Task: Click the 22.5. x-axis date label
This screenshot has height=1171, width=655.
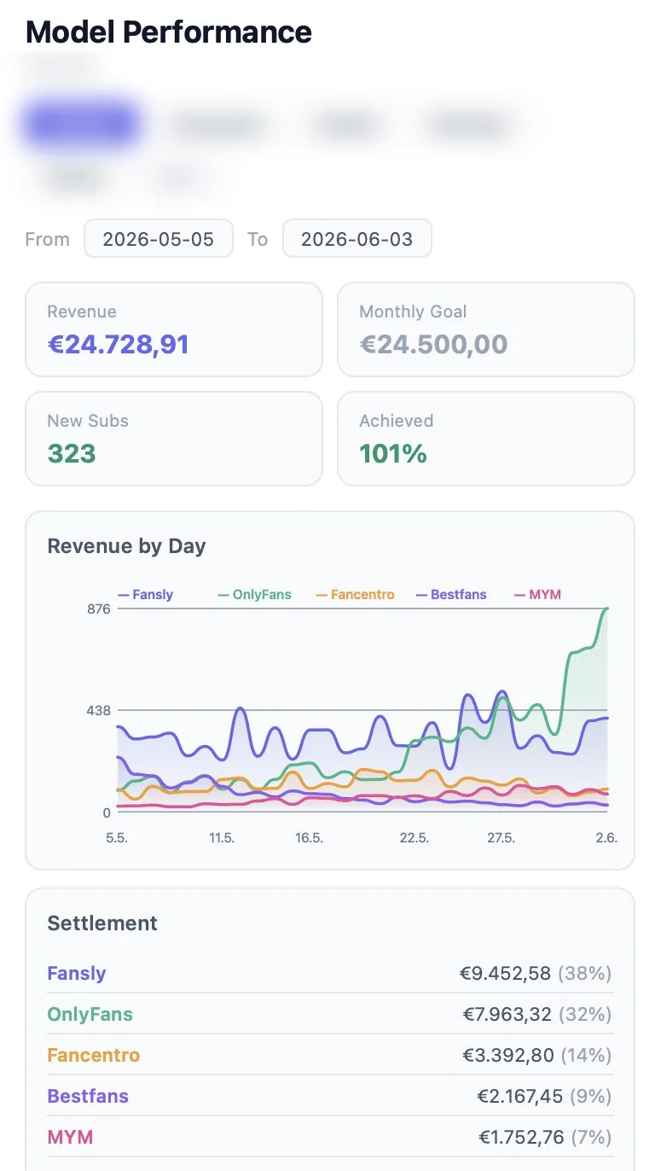Action: tap(414, 838)
